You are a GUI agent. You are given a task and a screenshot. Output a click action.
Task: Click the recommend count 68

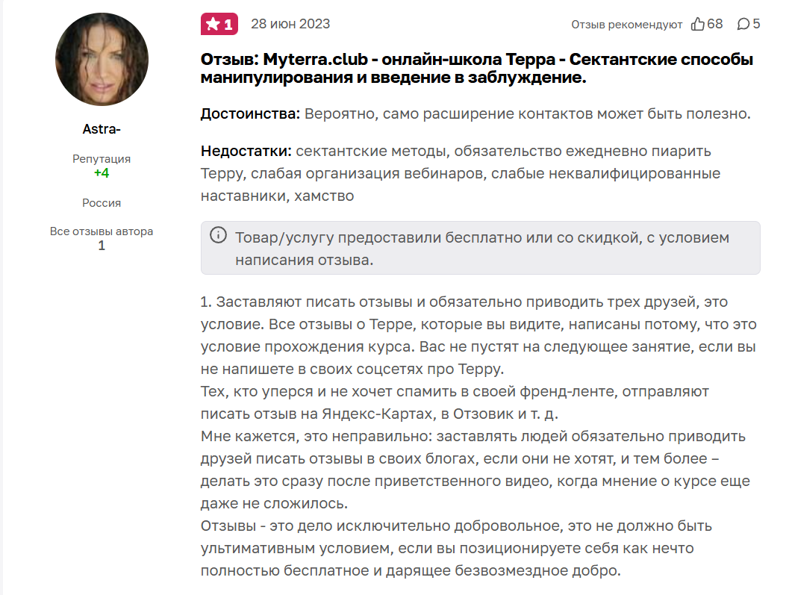(715, 24)
